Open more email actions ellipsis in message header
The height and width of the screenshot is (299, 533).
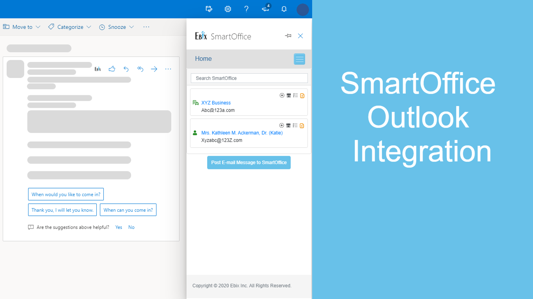pyautogui.click(x=168, y=69)
